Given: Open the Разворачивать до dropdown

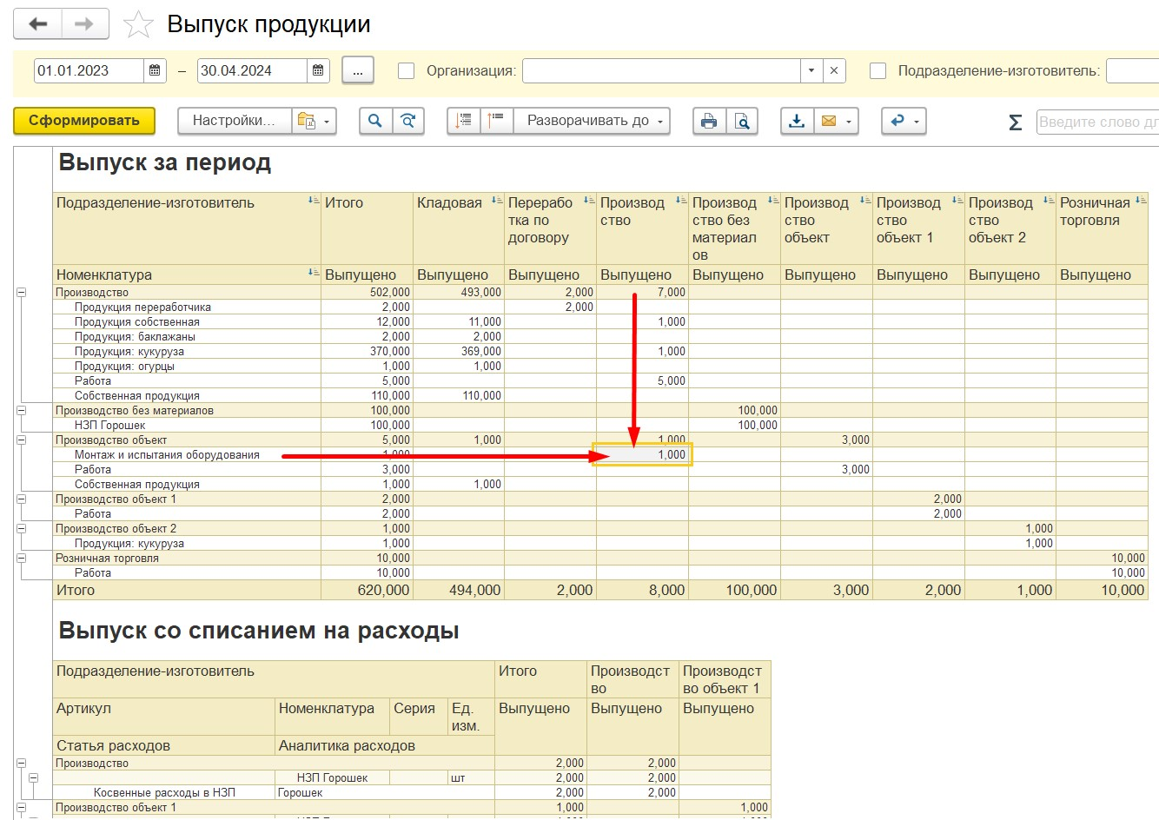Looking at the screenshot, I should coord(593,121).
